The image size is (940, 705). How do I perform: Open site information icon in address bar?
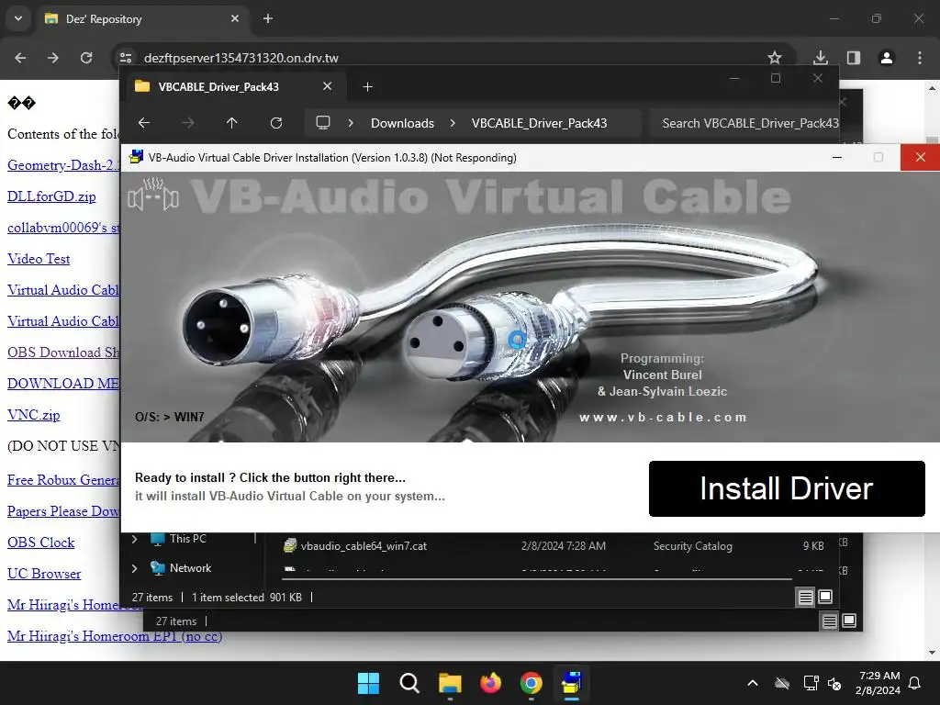[126, 58]
